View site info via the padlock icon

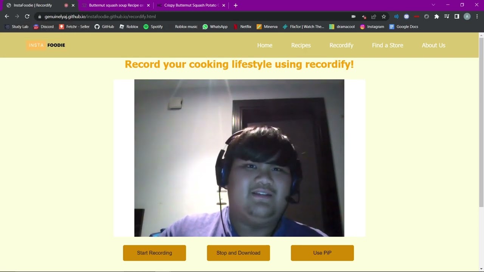pos(40,17)
